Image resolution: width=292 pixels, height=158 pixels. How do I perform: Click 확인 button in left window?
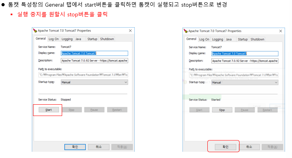pos(75,147)
